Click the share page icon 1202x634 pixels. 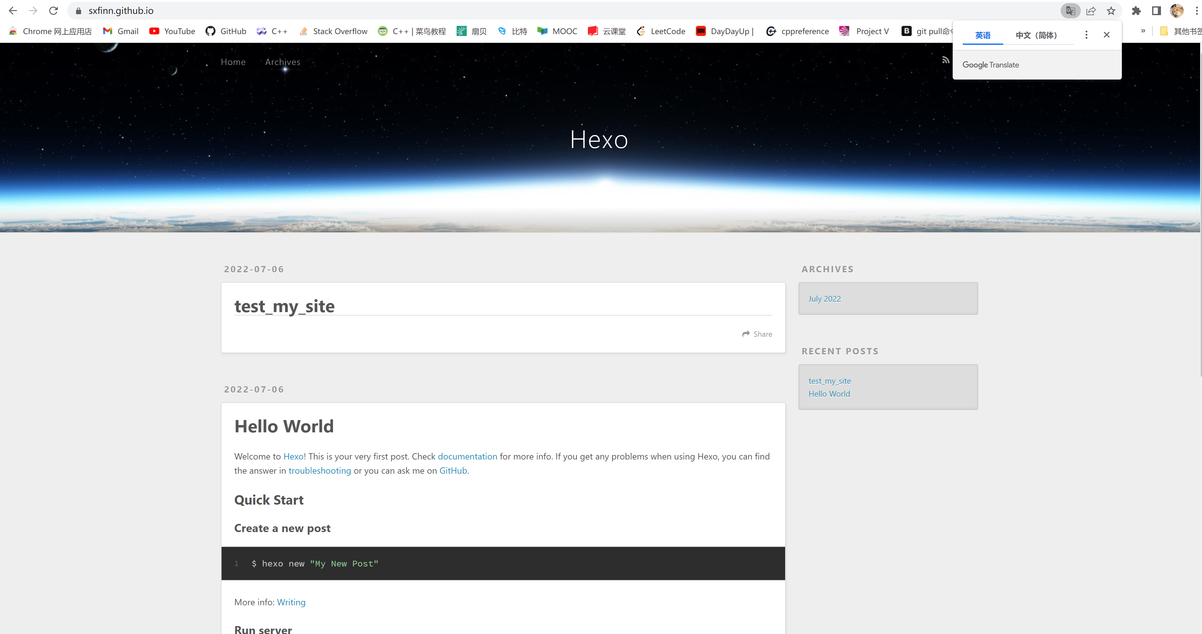click(x=1091, y=11)
